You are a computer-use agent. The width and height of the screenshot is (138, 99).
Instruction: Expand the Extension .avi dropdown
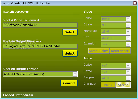(128, 44)
